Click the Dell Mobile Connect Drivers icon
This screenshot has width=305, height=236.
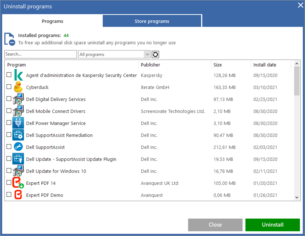18,111
